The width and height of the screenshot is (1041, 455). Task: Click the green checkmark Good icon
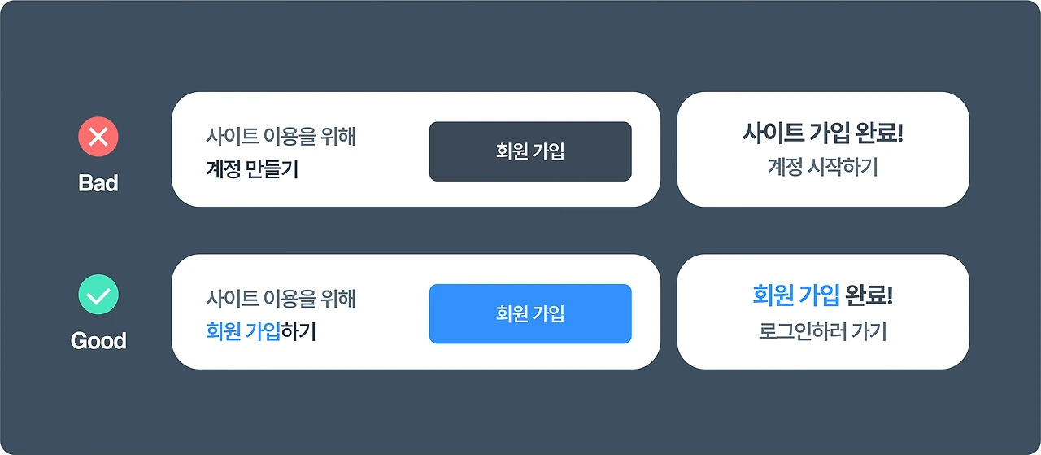(98, 295)
